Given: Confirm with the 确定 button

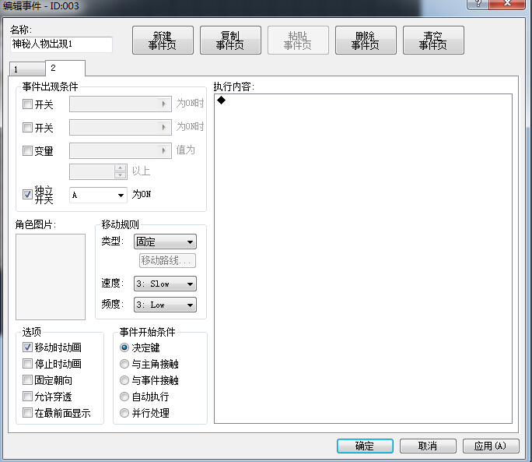Looking at the screenshot, I should [365, 446].
